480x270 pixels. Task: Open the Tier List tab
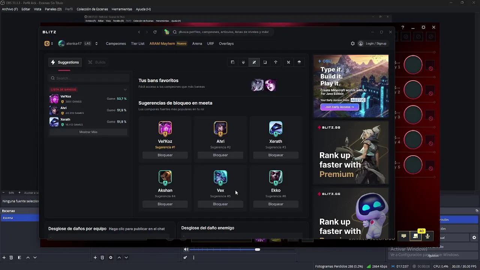click(x=138, y=43)
